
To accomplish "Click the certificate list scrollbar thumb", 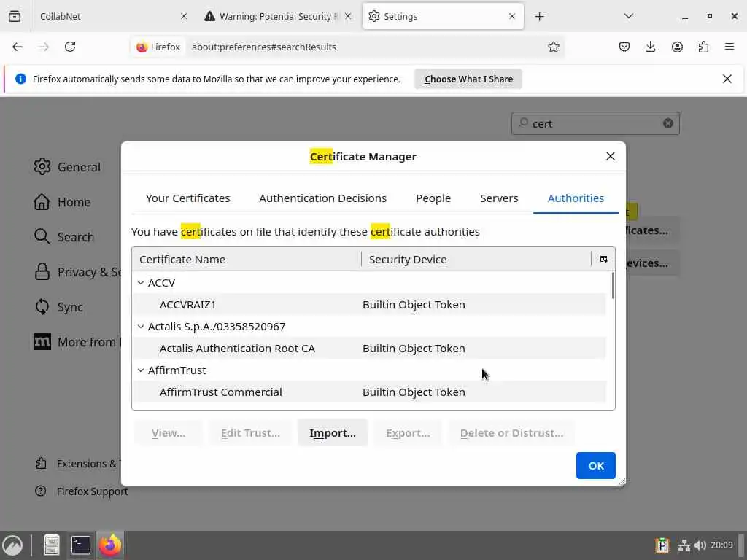I will coord(613,286).
